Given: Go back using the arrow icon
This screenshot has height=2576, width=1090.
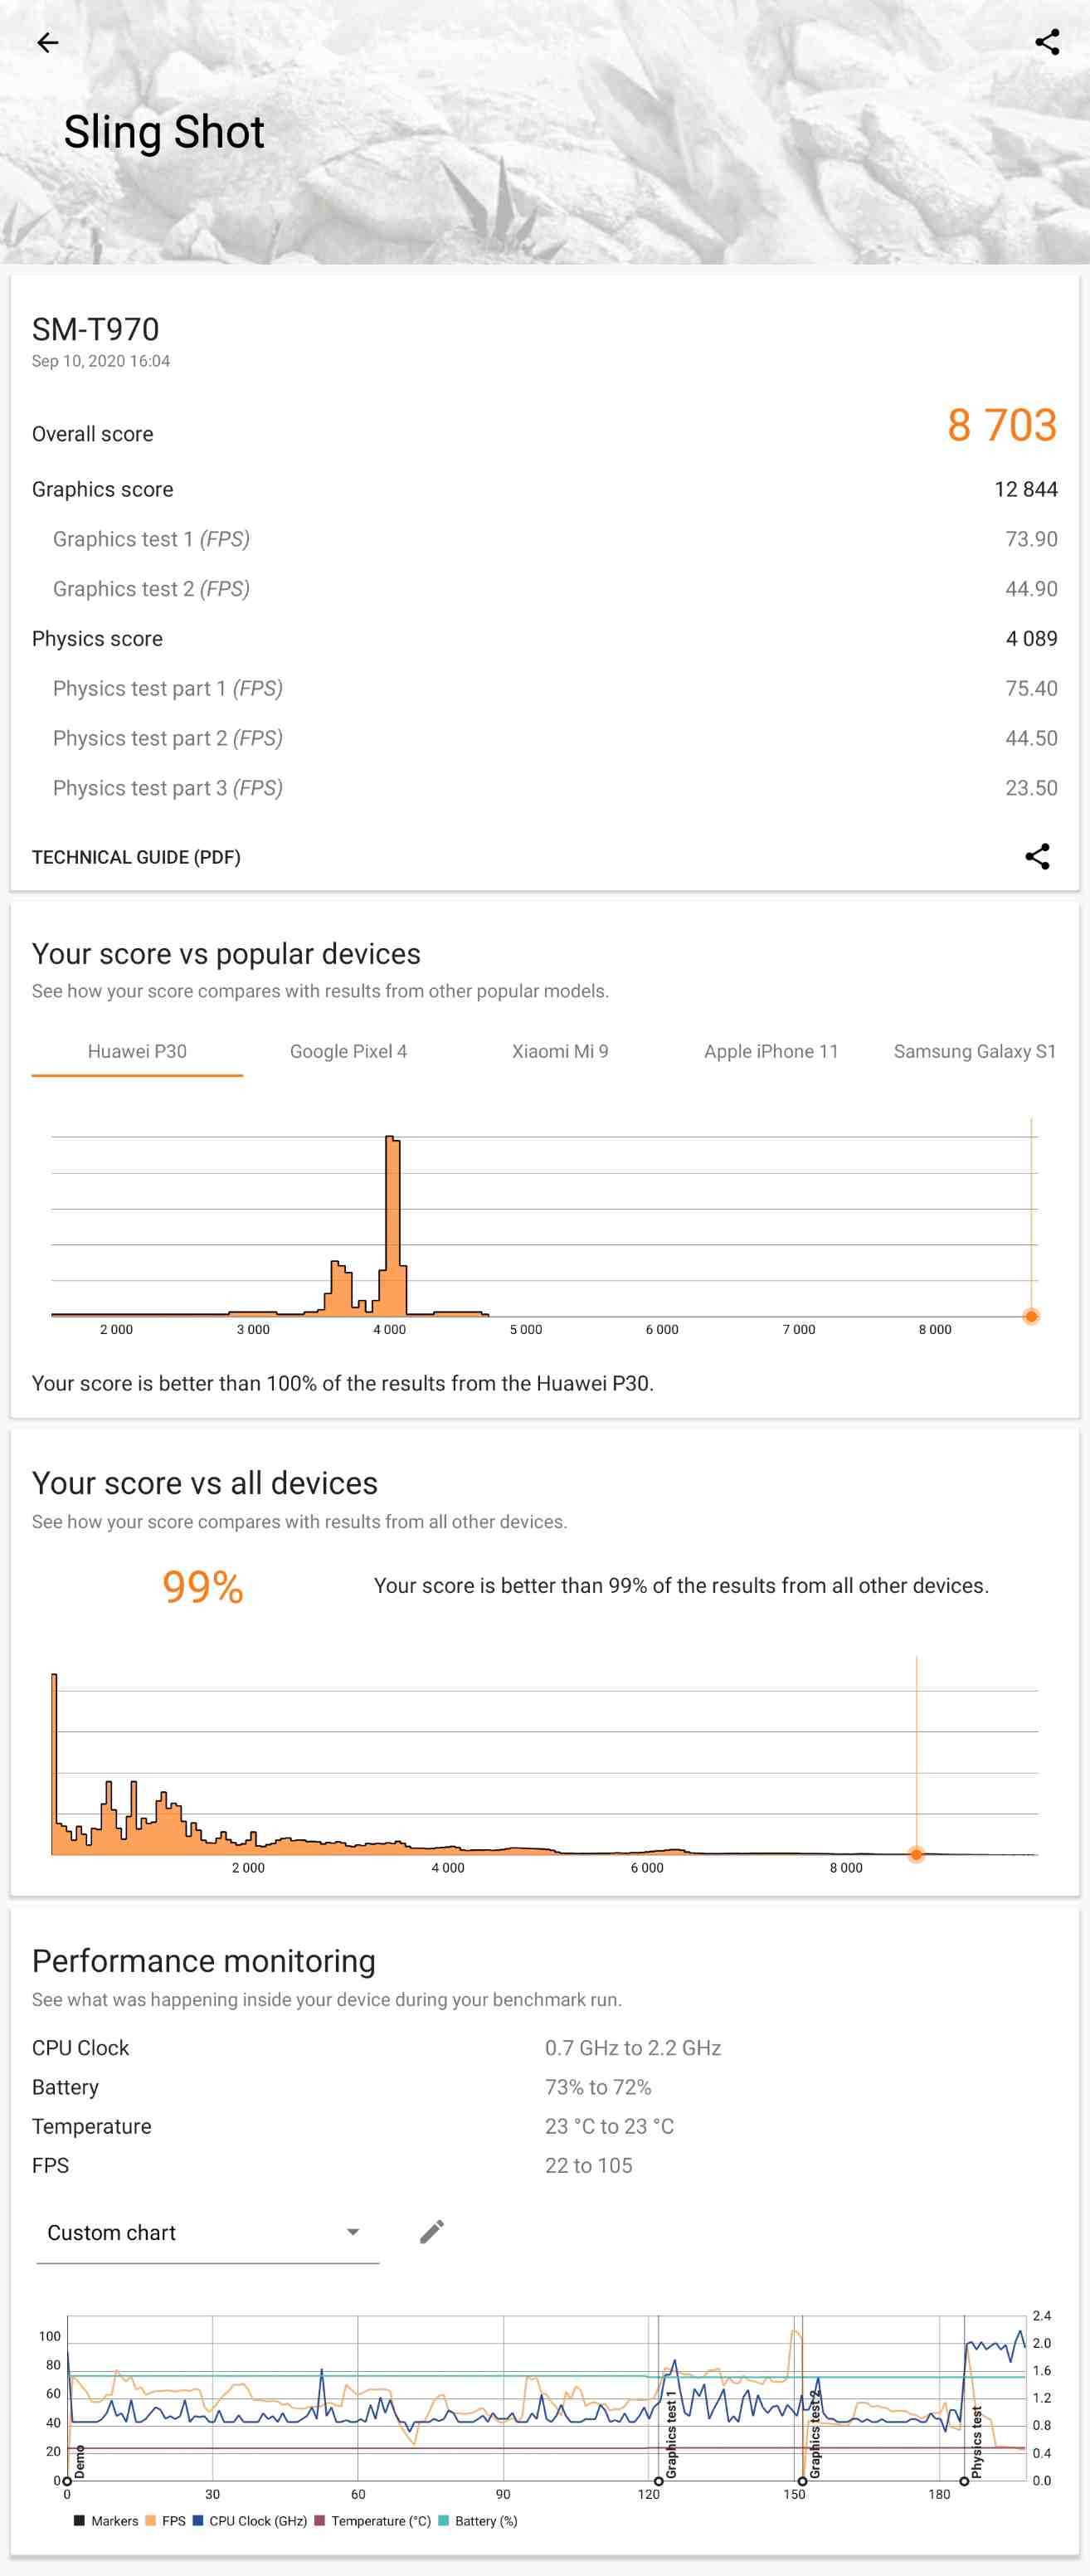Looking at the screenshot, I should [x=47, y=42].
